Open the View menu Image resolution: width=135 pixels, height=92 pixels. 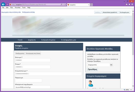pyautogui.click(x=12, y=8)
